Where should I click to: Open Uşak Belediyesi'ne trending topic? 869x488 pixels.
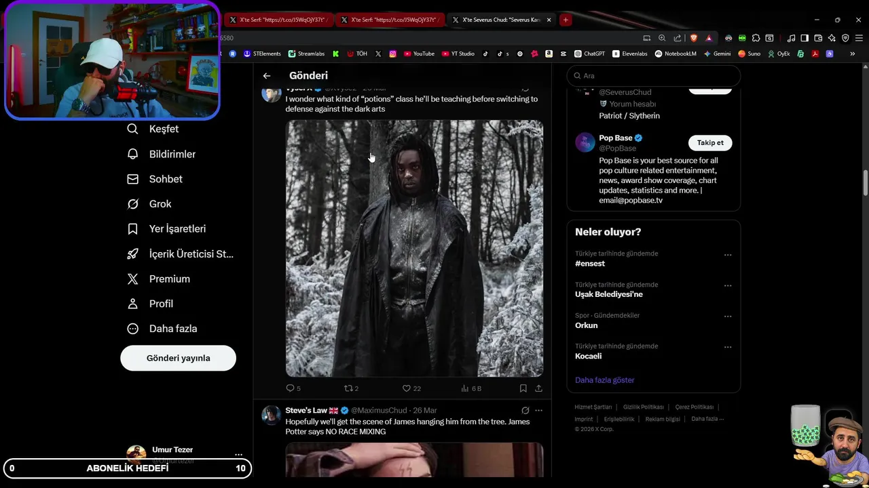[x=609, y=294]
